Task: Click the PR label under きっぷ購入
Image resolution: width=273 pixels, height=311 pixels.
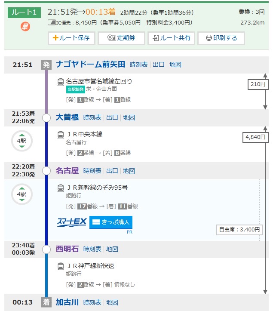Action: click(x=129, y=232)
